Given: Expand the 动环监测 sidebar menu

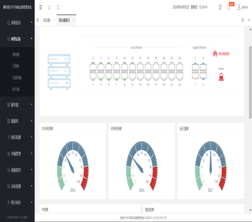Looking at the screenshot, I should pos(17,186).
